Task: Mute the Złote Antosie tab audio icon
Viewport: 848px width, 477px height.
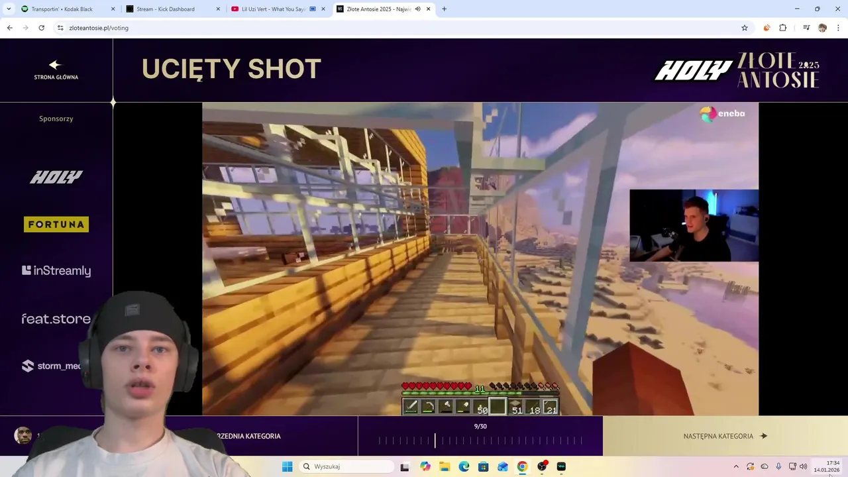Action: pyautogui.click(x=418, y=9)
